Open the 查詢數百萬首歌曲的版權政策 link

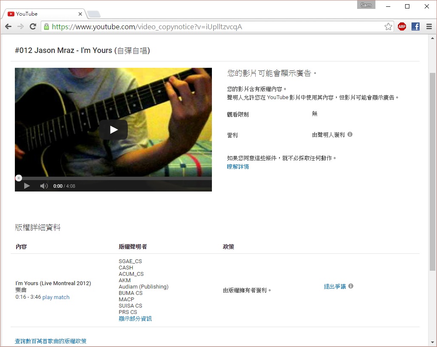click(x=51, y=341)
